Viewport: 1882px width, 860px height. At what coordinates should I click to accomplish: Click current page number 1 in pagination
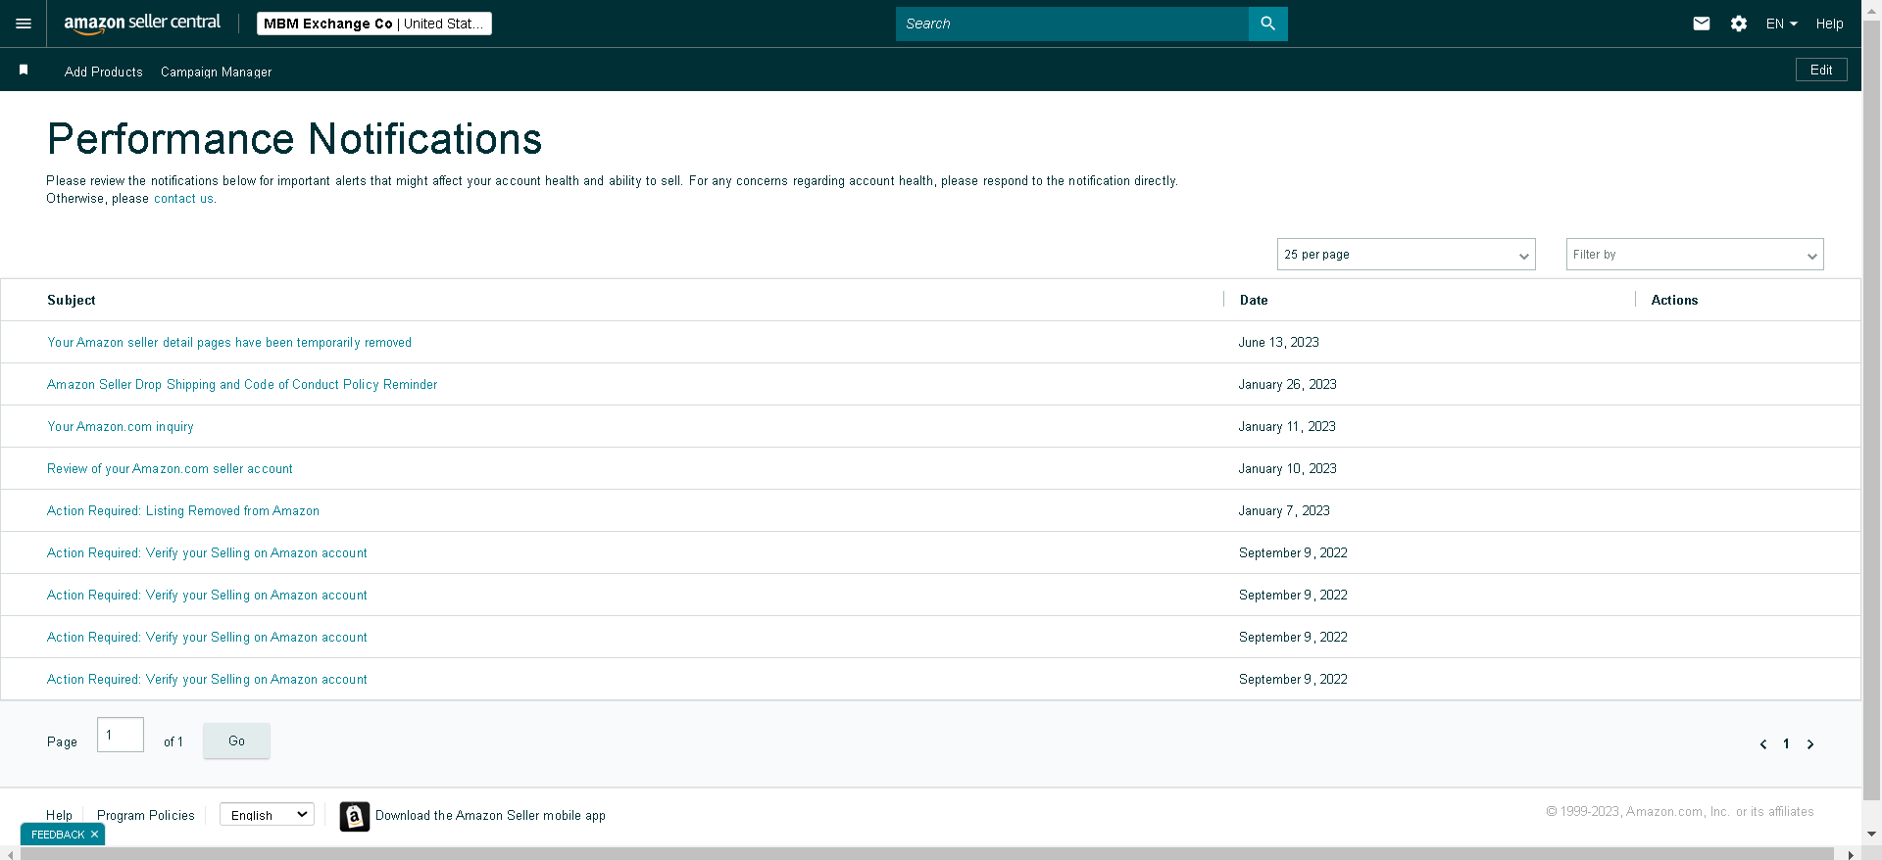(1786, 744)
